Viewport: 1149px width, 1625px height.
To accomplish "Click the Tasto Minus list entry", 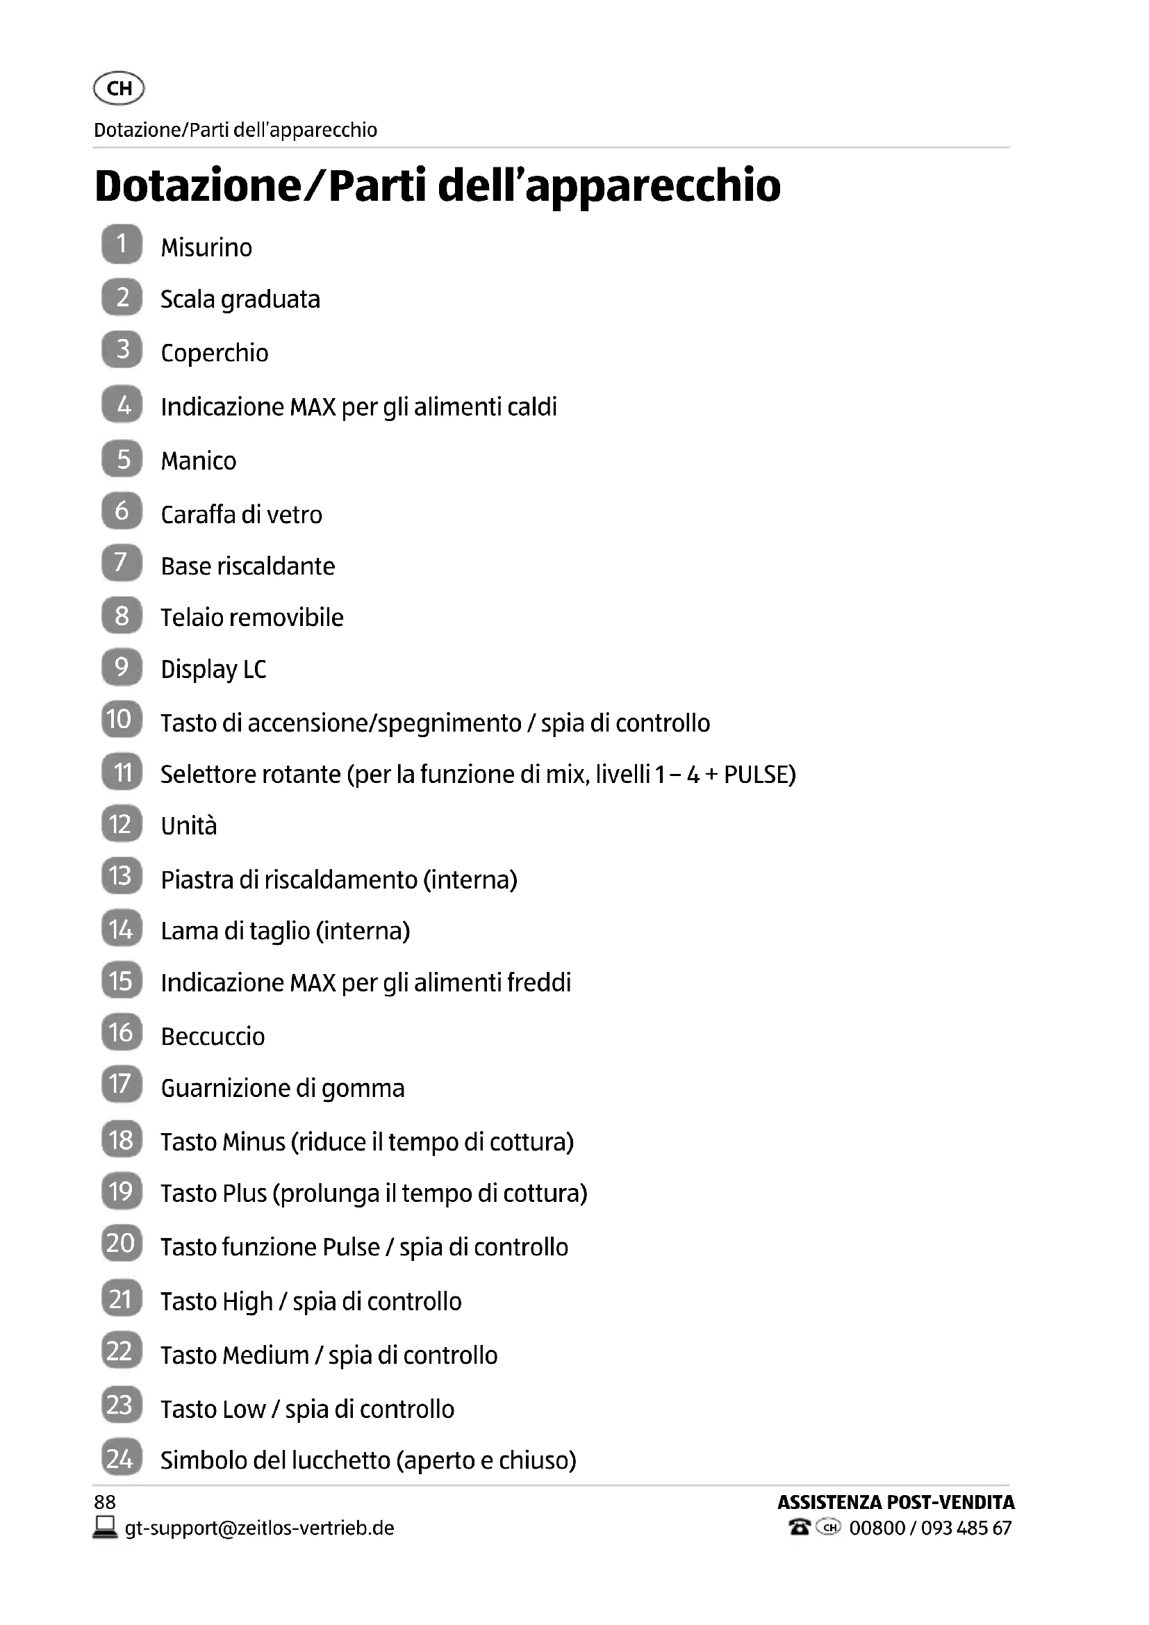I will click(367, 1141).
